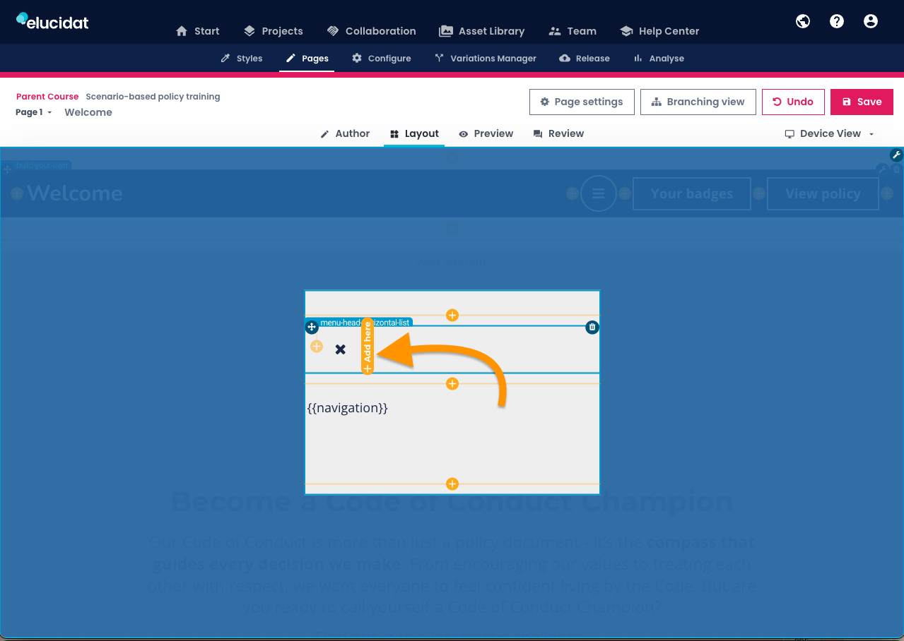The width and height of the screenshot is (904, 641).
Task: Click the elucidat logo
Action: coord(52,21)
